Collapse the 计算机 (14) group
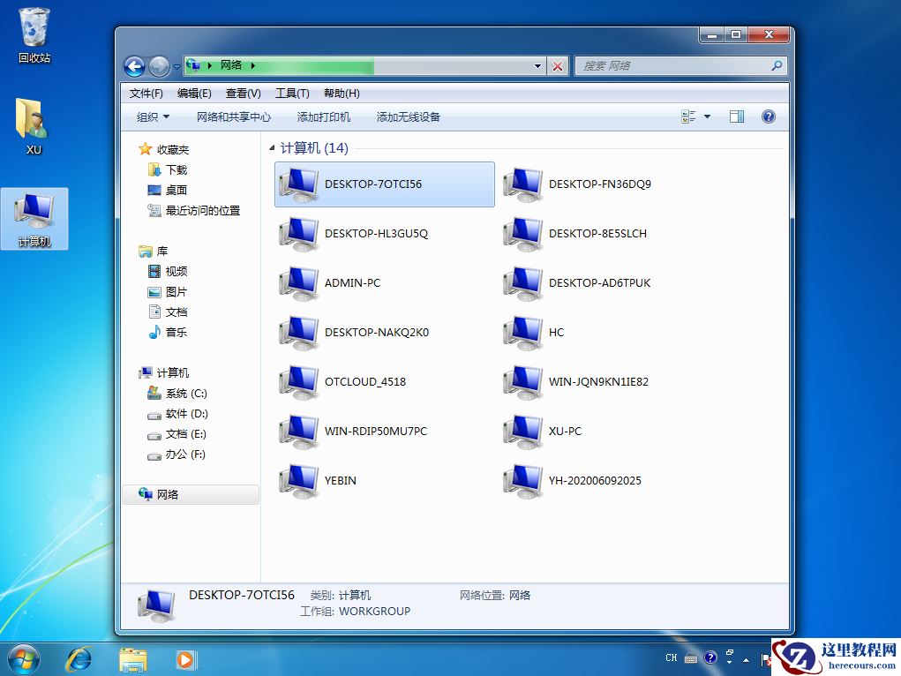901x676 pixels. [272, 149]
